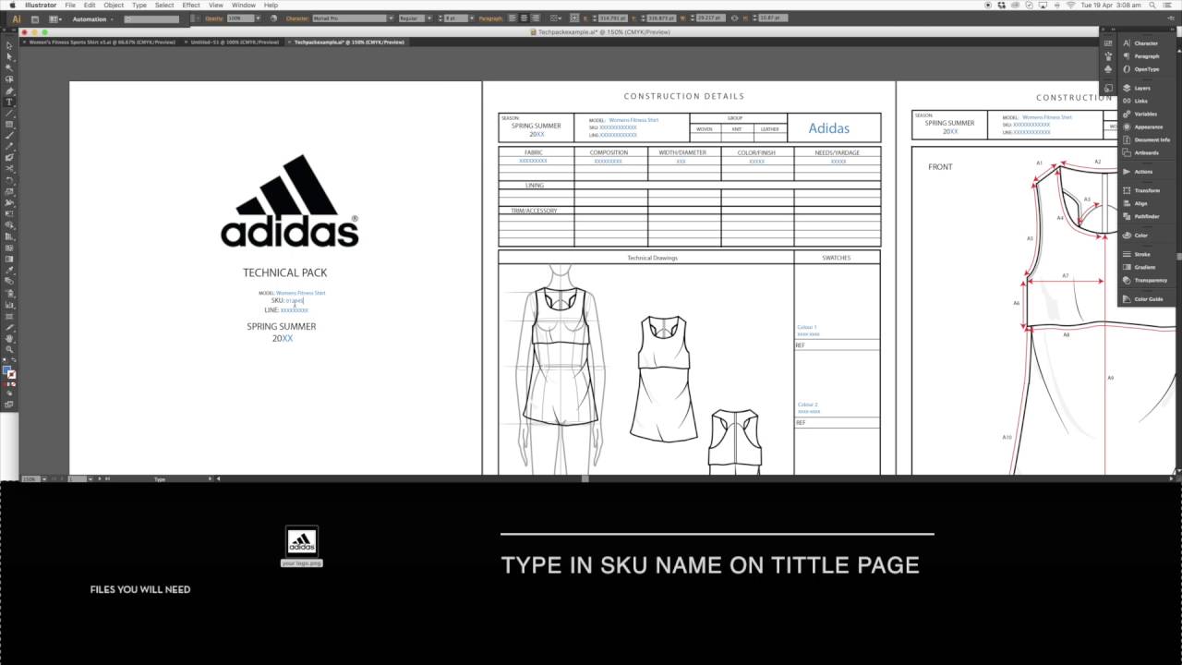Open the Character panel
Viewport: 1182px width, 665px height.
point(1146,43)
